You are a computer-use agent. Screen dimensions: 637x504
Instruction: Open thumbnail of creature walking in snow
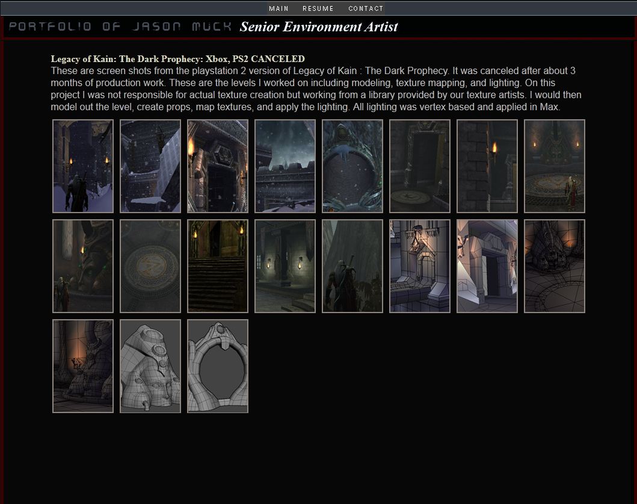[x=83, y=166]
